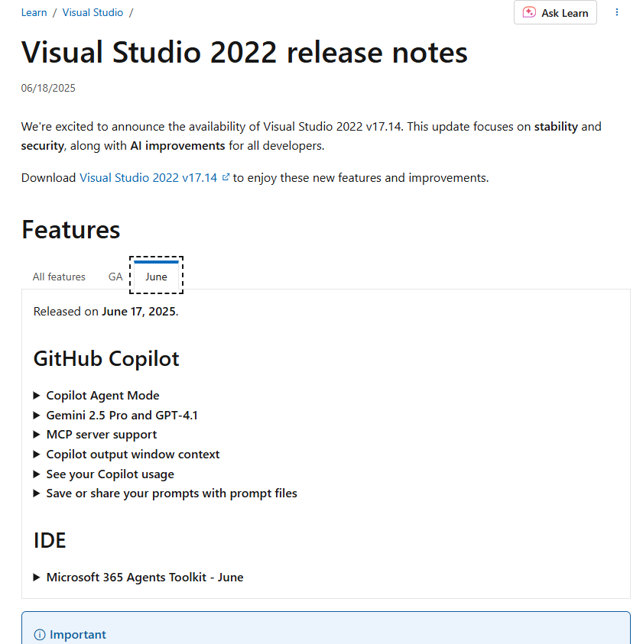
Task: Click the external link icon after v17.14
Action: 226,177
